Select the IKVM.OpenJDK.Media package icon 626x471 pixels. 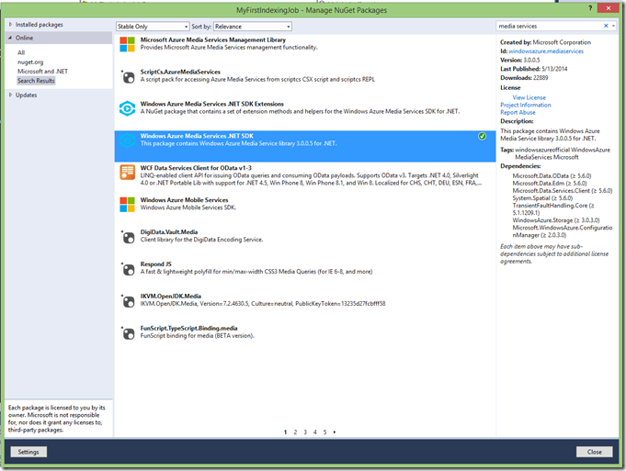tap(128, 301)
